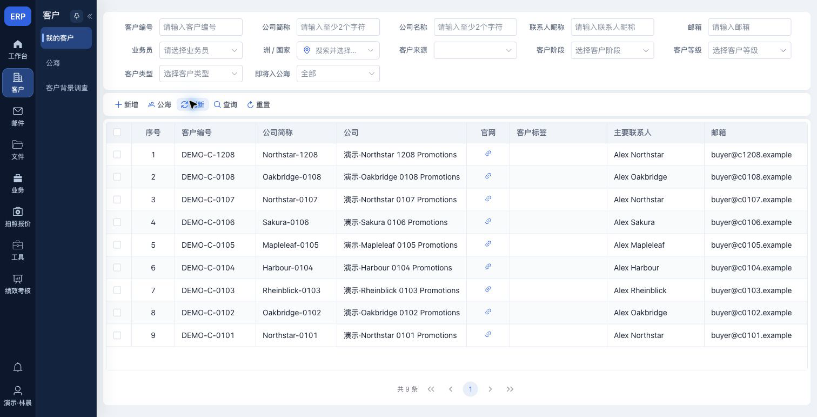Expand the 业务员 salesperson dropdown
The image size is (817, 417).
tap(201, 50)
